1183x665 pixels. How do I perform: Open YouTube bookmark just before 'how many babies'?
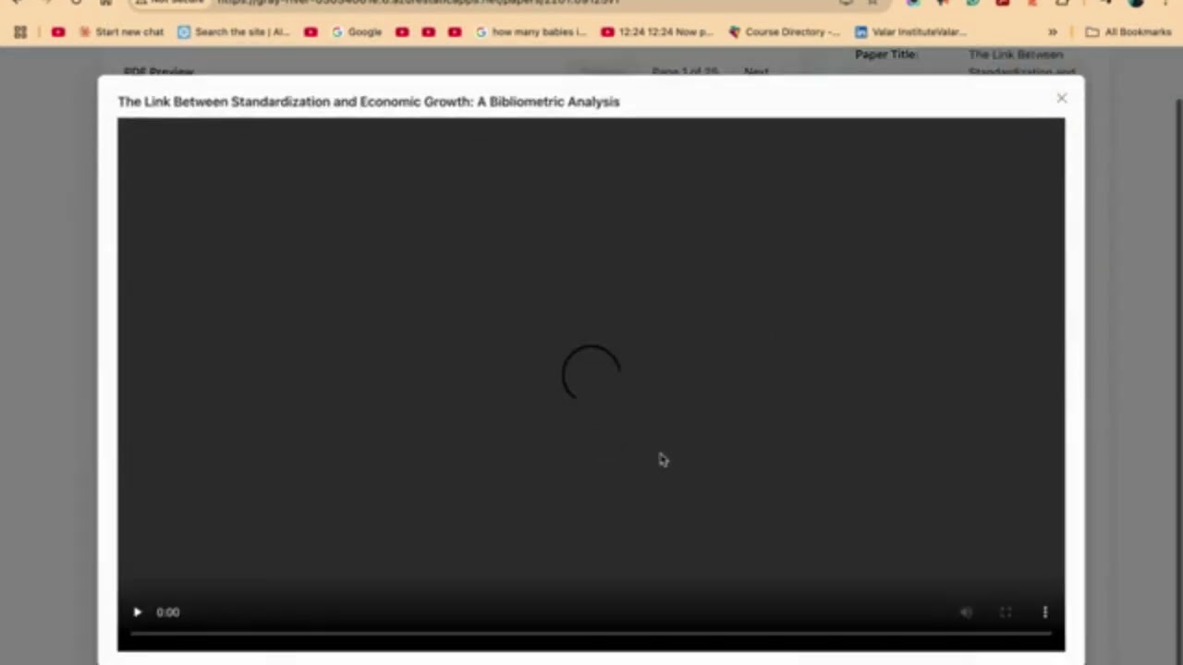[455, 32]
